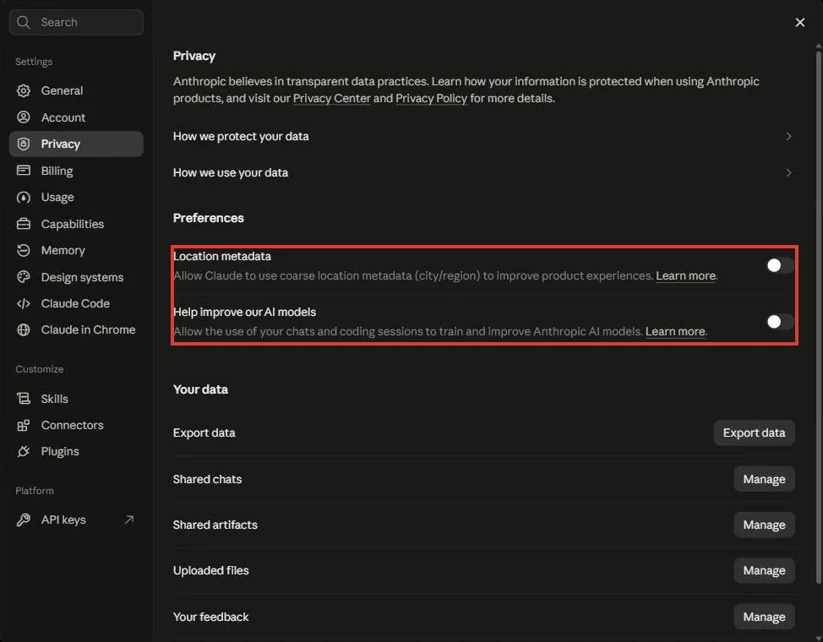Click the Claude Code brackets icon
Image resolution: width=823 pixels, height=642 pixels.
[x=24, y=303]
